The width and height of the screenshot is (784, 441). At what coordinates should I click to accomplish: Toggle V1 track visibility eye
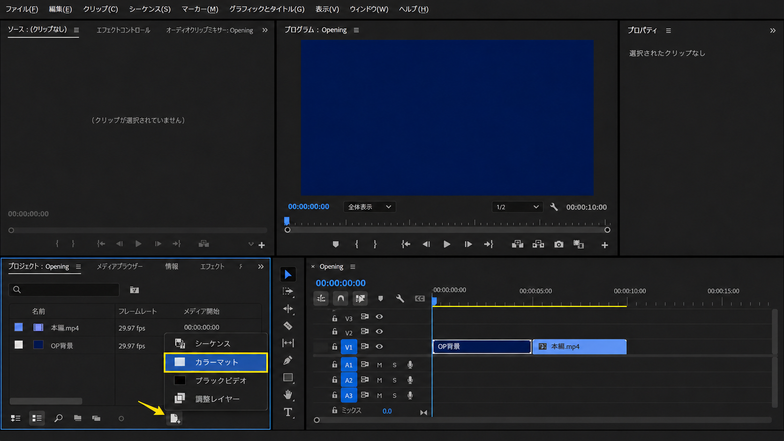tap(379, 347)
